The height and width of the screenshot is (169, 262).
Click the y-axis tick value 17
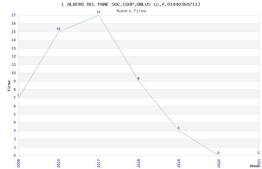[x=14, y=15]
